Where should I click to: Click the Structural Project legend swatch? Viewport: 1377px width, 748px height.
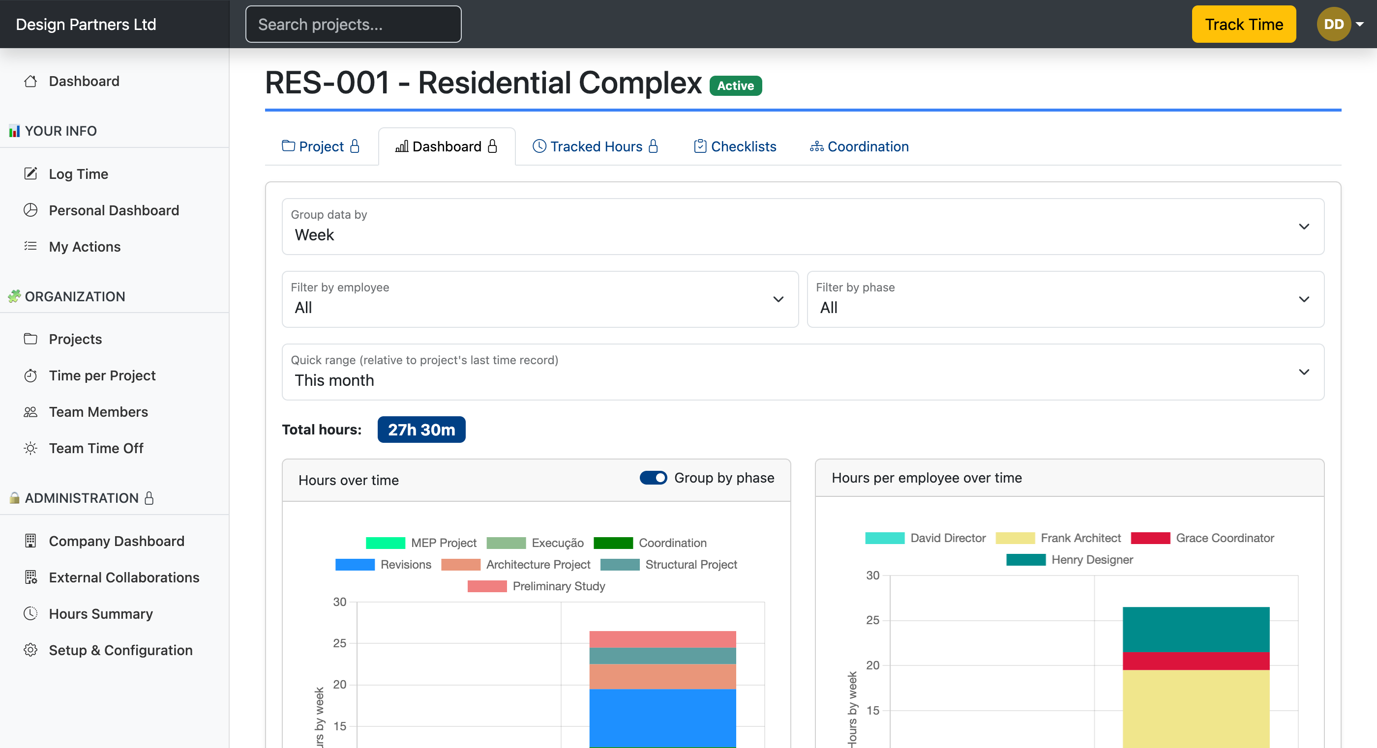point(620,564)
